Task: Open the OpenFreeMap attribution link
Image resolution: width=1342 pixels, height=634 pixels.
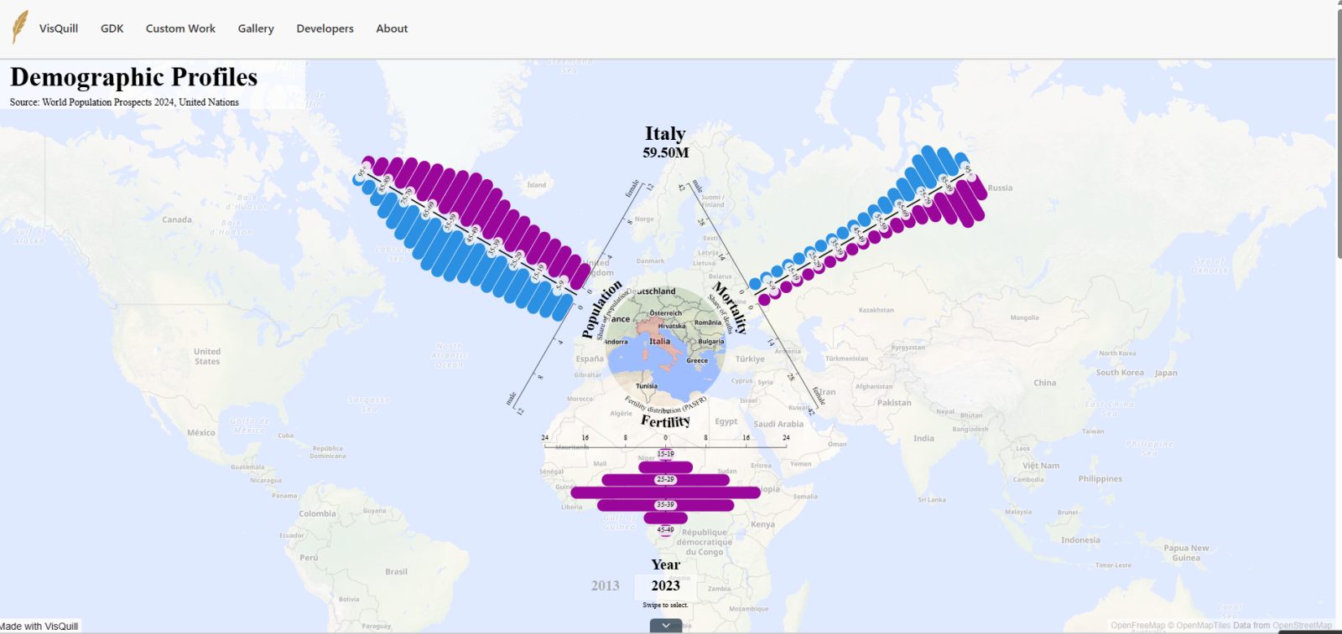Action: click(1138, 626)
